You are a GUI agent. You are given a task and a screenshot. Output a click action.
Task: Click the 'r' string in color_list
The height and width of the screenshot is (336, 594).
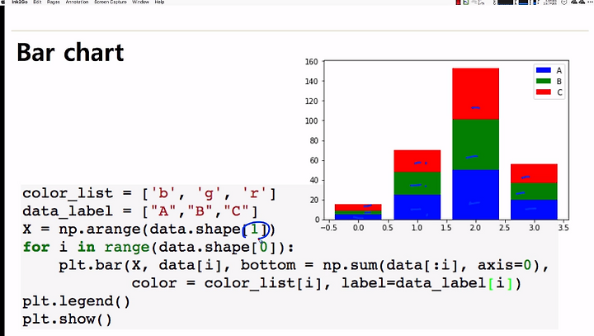pos(254,193)
